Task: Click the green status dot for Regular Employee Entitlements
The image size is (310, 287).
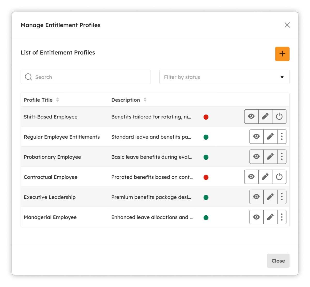Action: 206,137
